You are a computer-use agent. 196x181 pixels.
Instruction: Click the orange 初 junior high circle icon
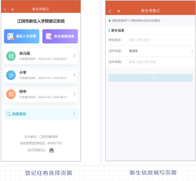11,94
